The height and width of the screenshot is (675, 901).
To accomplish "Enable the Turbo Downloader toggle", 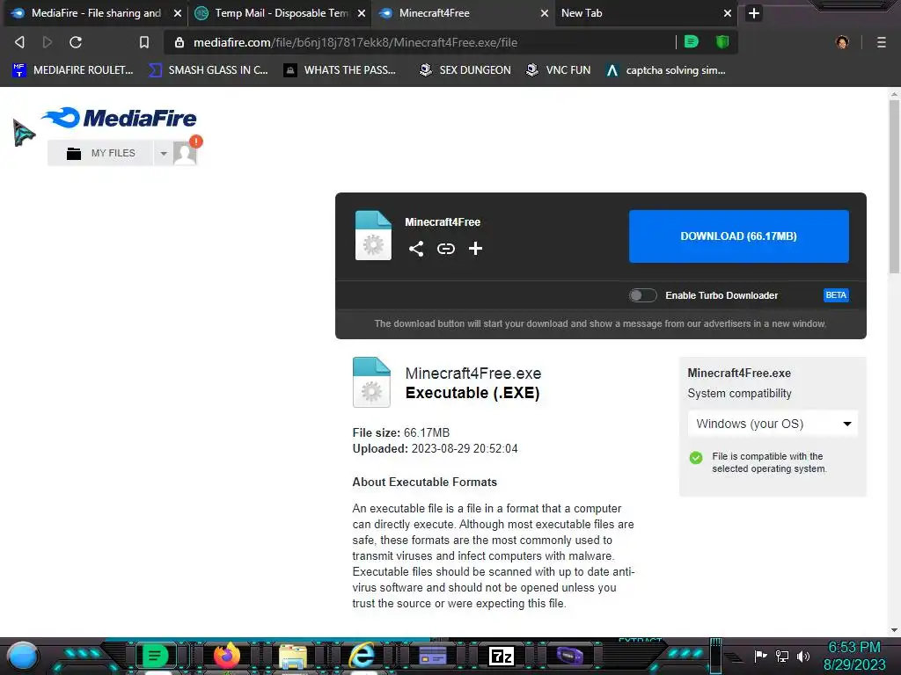I will [x=642, y=295].
